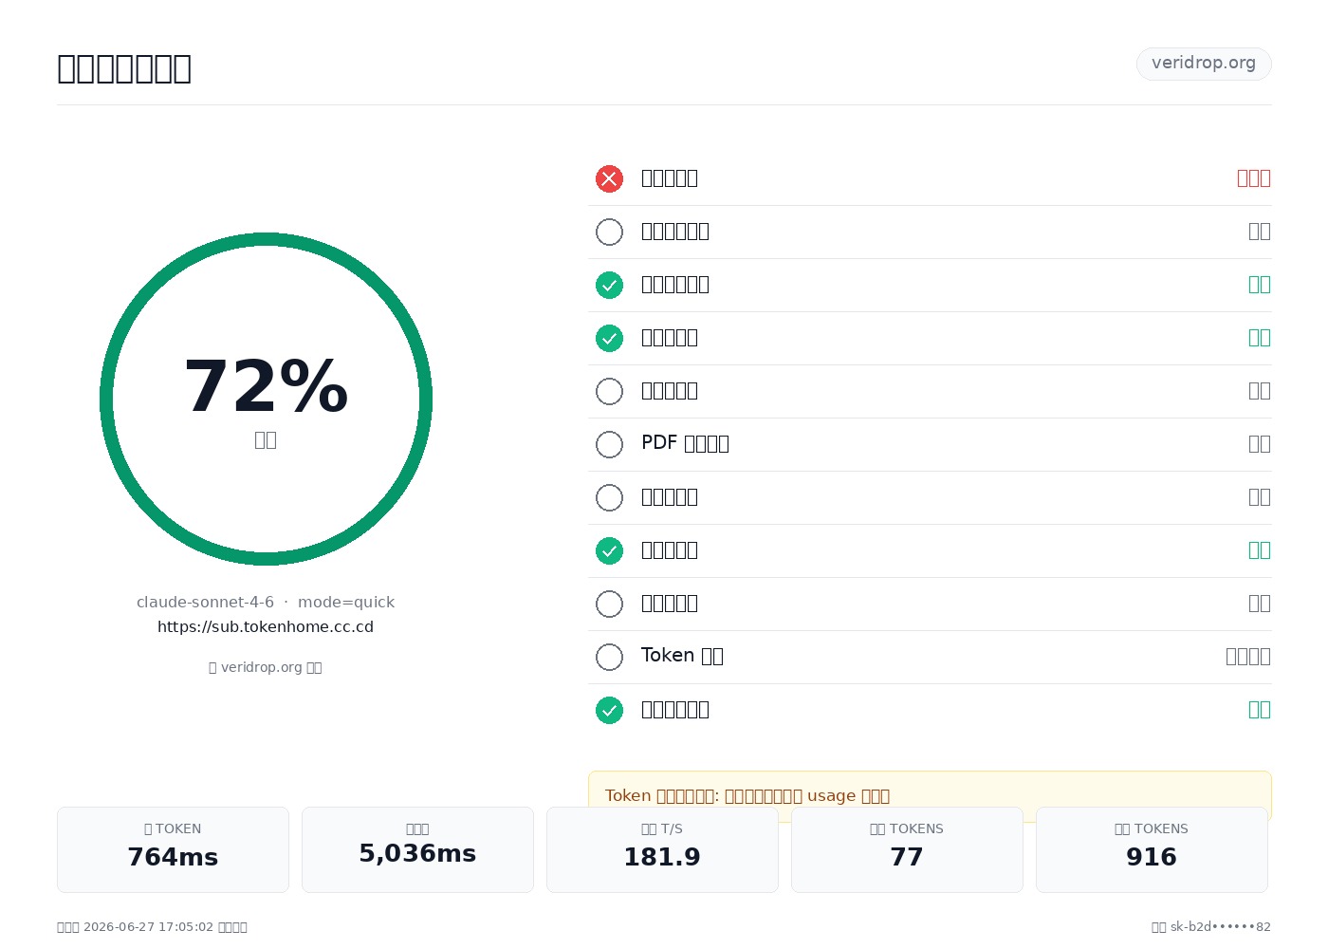The image size is (1328, 949).
Task: Click the empty circle beside PDF row
Action: (x=609, y=444)
